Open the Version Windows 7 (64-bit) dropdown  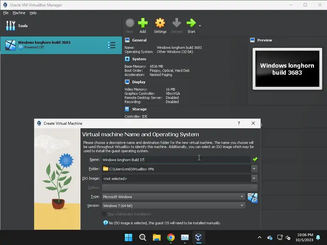pos(173,206)
